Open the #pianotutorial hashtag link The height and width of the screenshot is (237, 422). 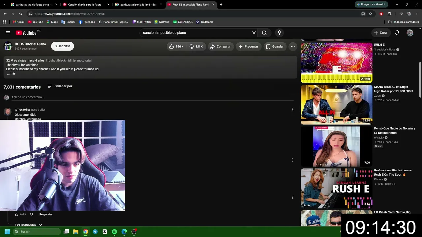point(82,61)
